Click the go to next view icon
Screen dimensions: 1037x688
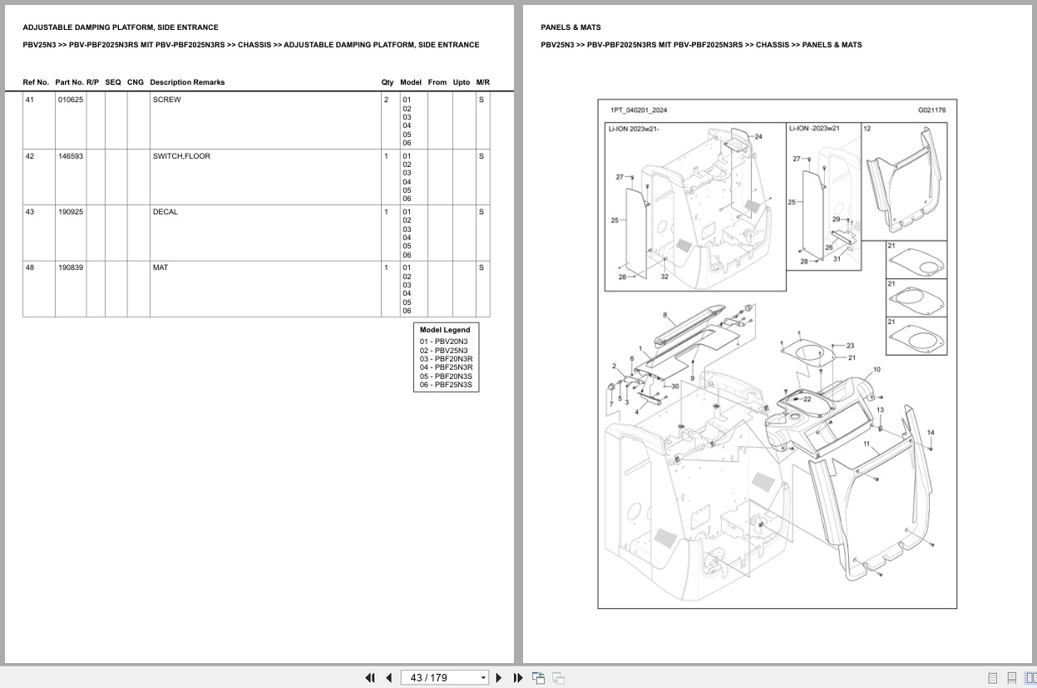[559, 677]
